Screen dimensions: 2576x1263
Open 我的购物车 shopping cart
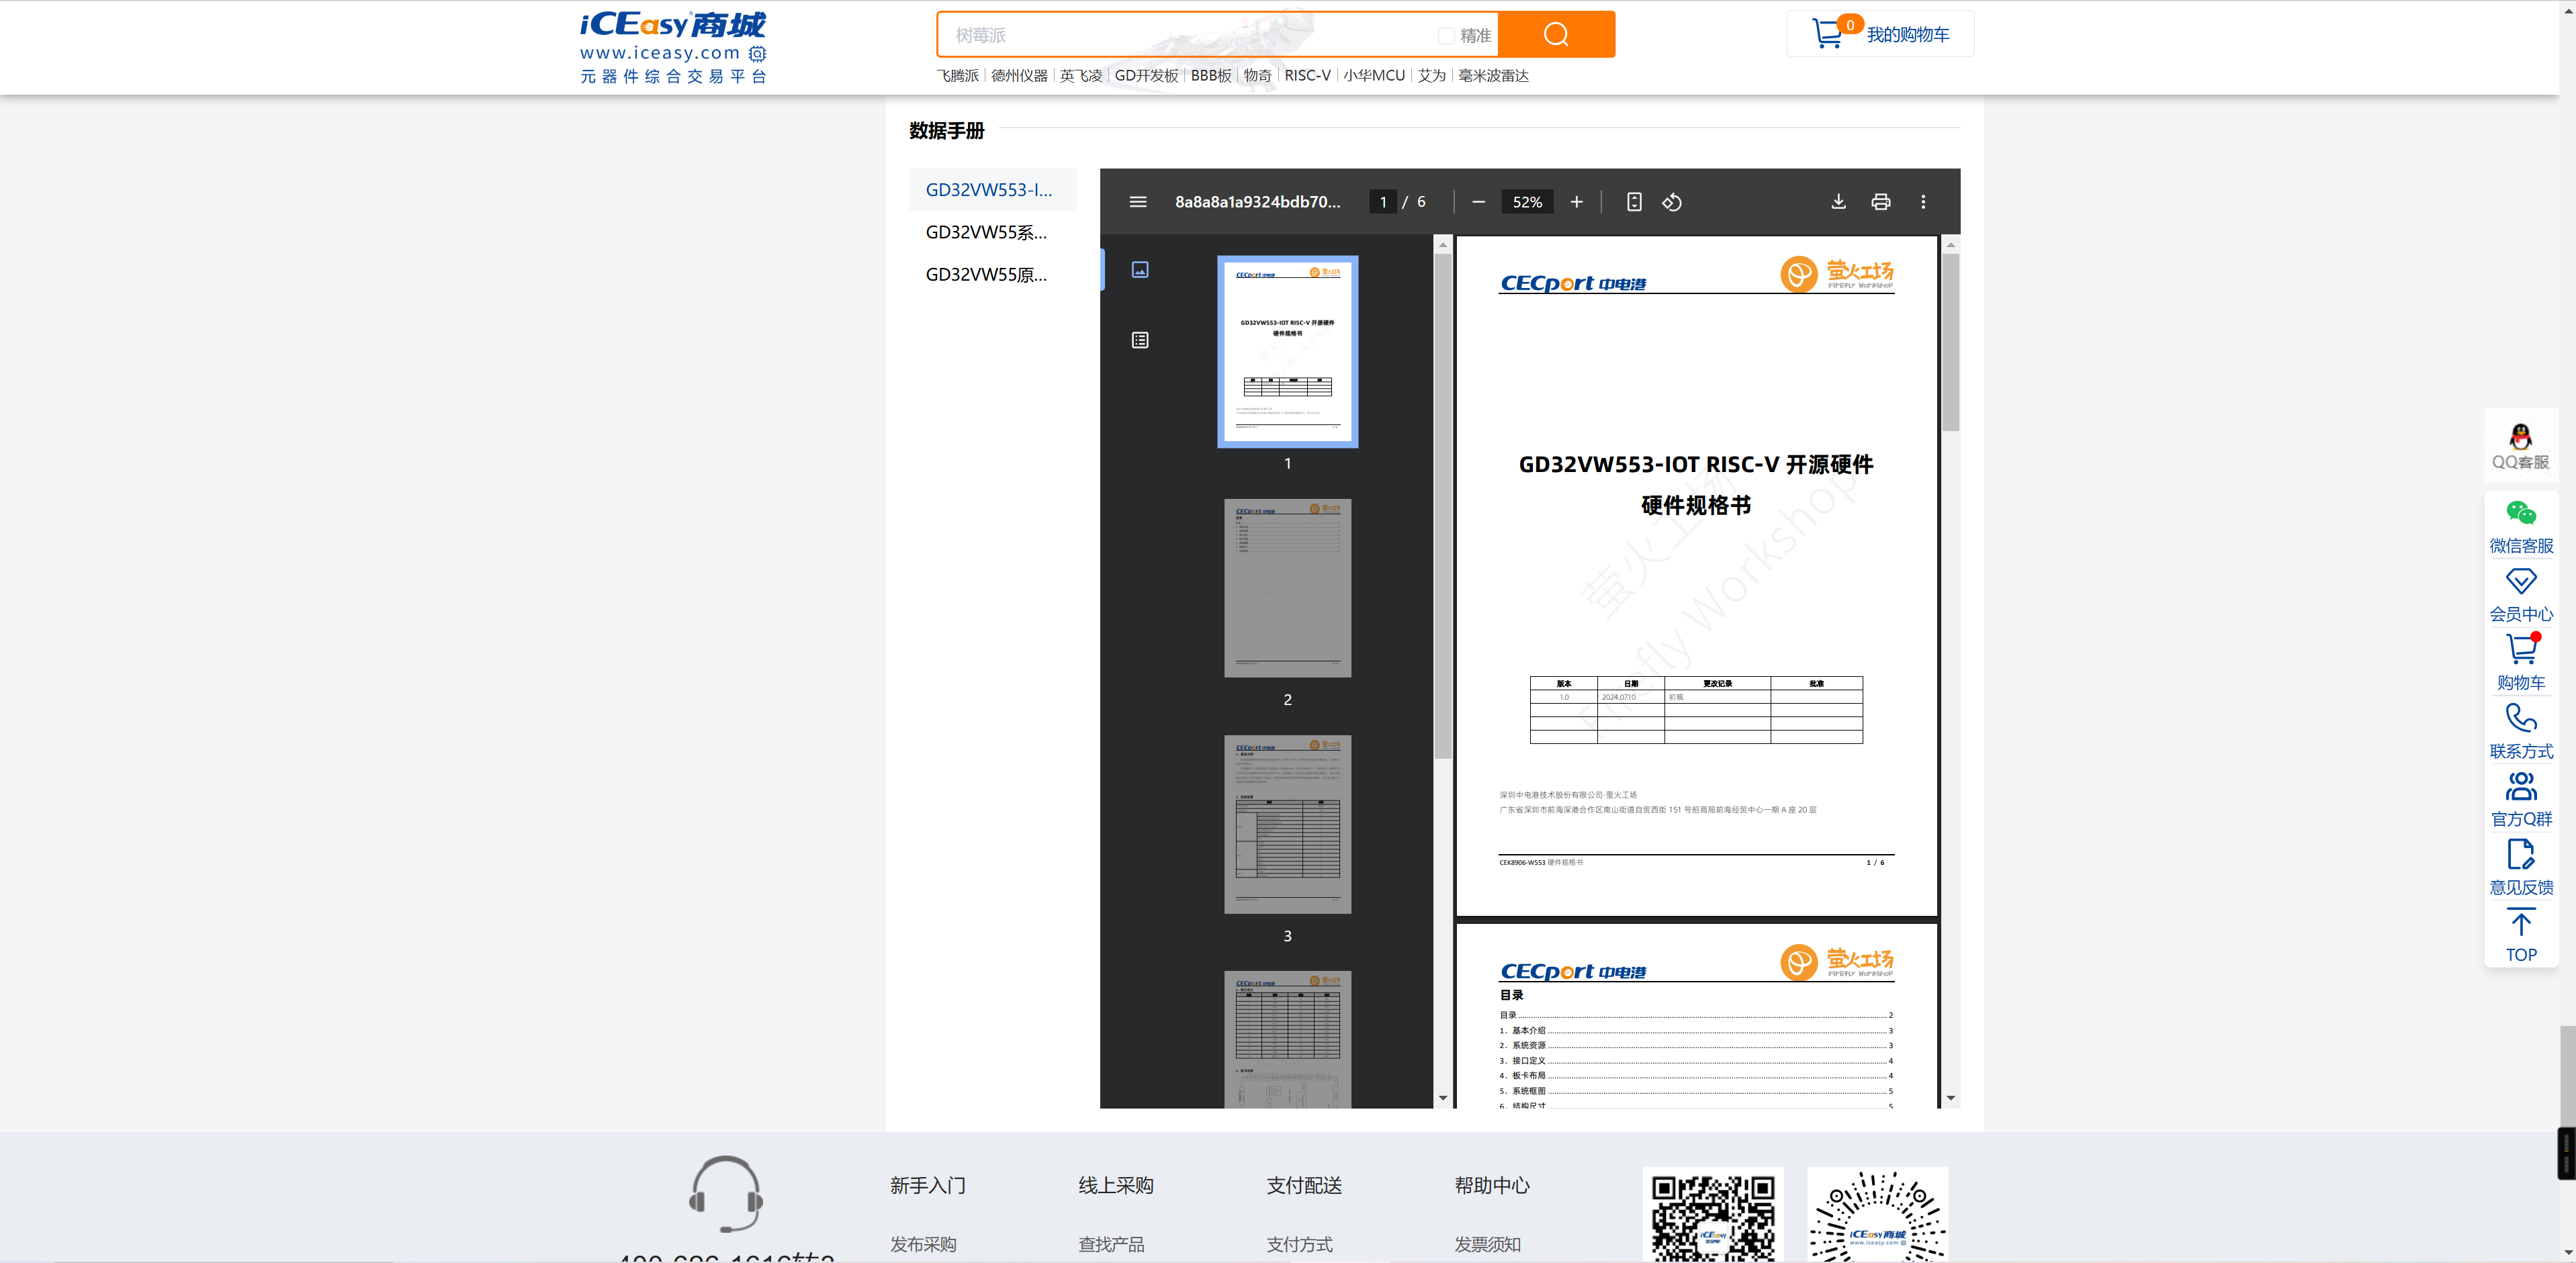point(1880,34)
